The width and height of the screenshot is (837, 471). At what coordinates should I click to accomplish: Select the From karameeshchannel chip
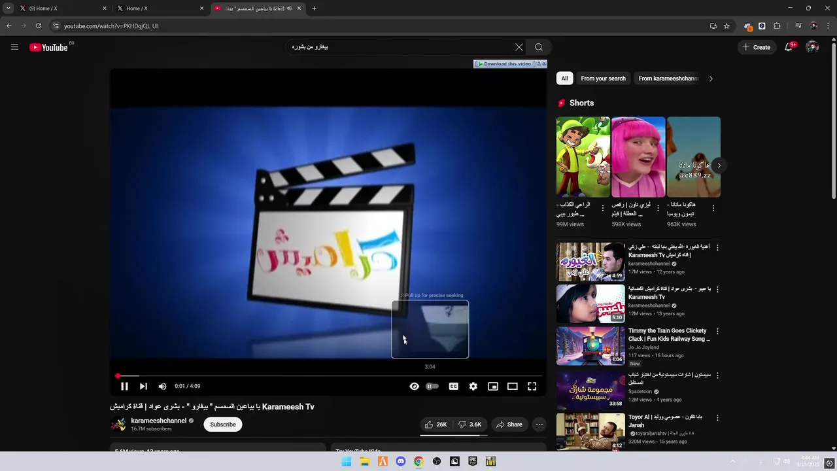[668, 78]
